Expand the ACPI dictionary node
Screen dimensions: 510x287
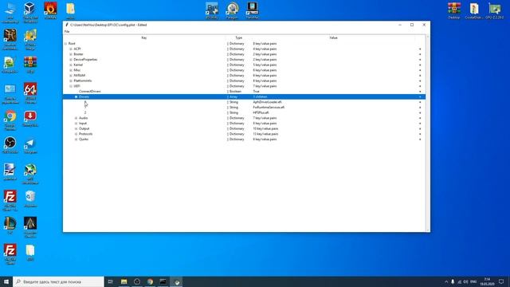(71, 49)
